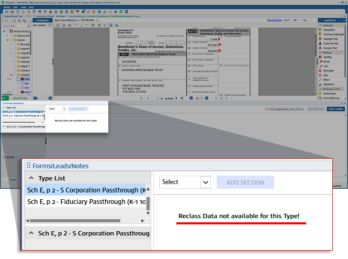The height and width of the screenshot is (259, 348).
Task: Check the box next to Income folder
Action: [10, 39]
